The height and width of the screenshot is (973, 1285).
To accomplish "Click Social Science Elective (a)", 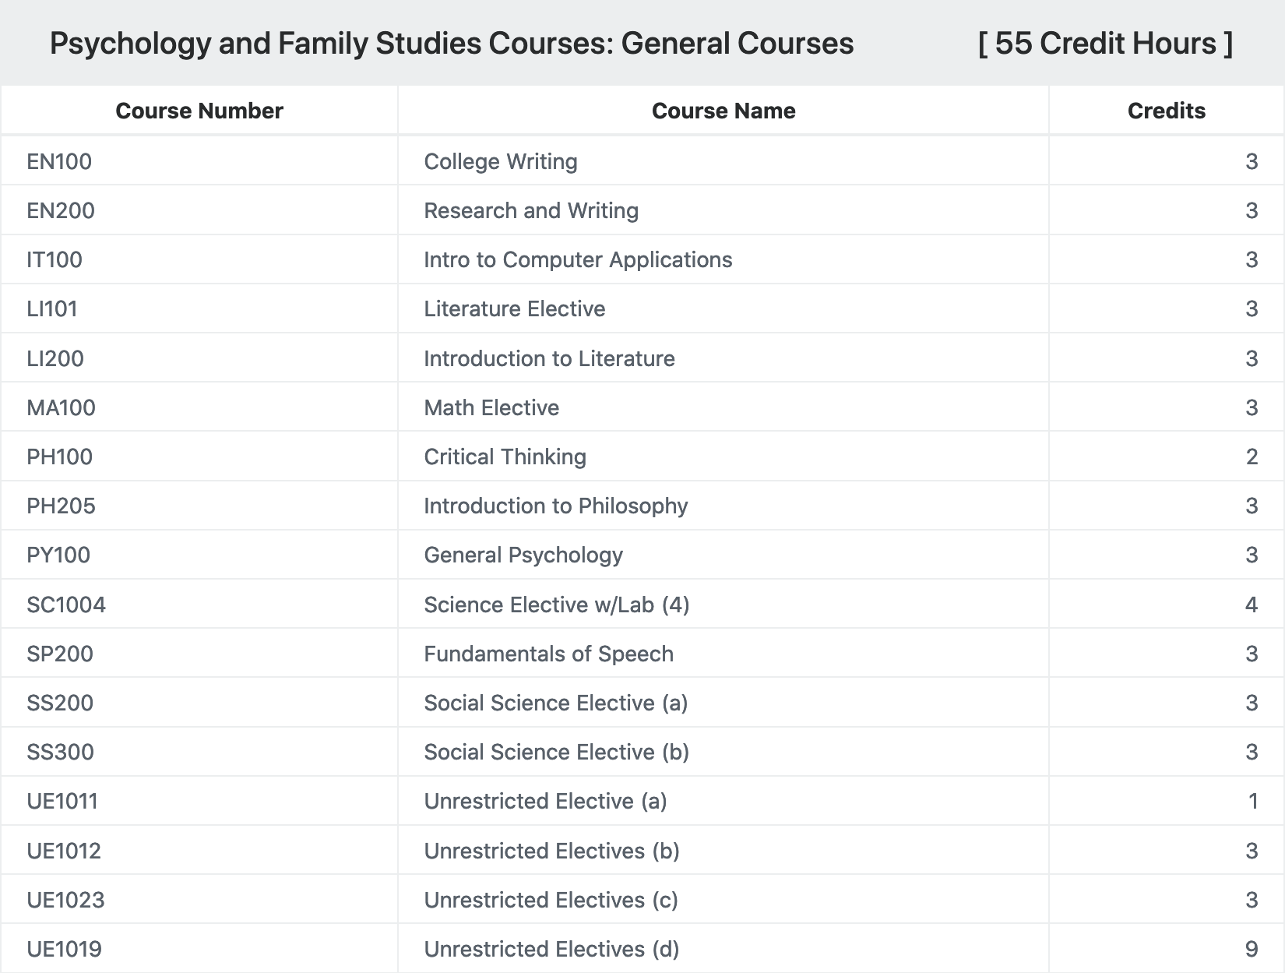I will click(x=556, y=703).
